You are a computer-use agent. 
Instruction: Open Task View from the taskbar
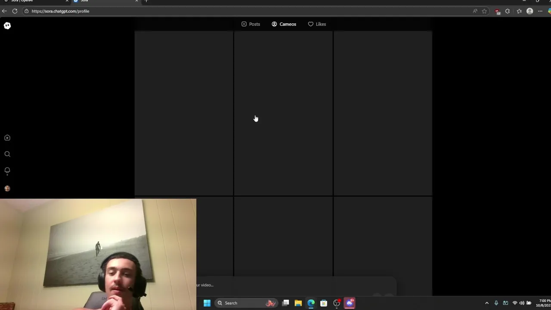[285, 303]
